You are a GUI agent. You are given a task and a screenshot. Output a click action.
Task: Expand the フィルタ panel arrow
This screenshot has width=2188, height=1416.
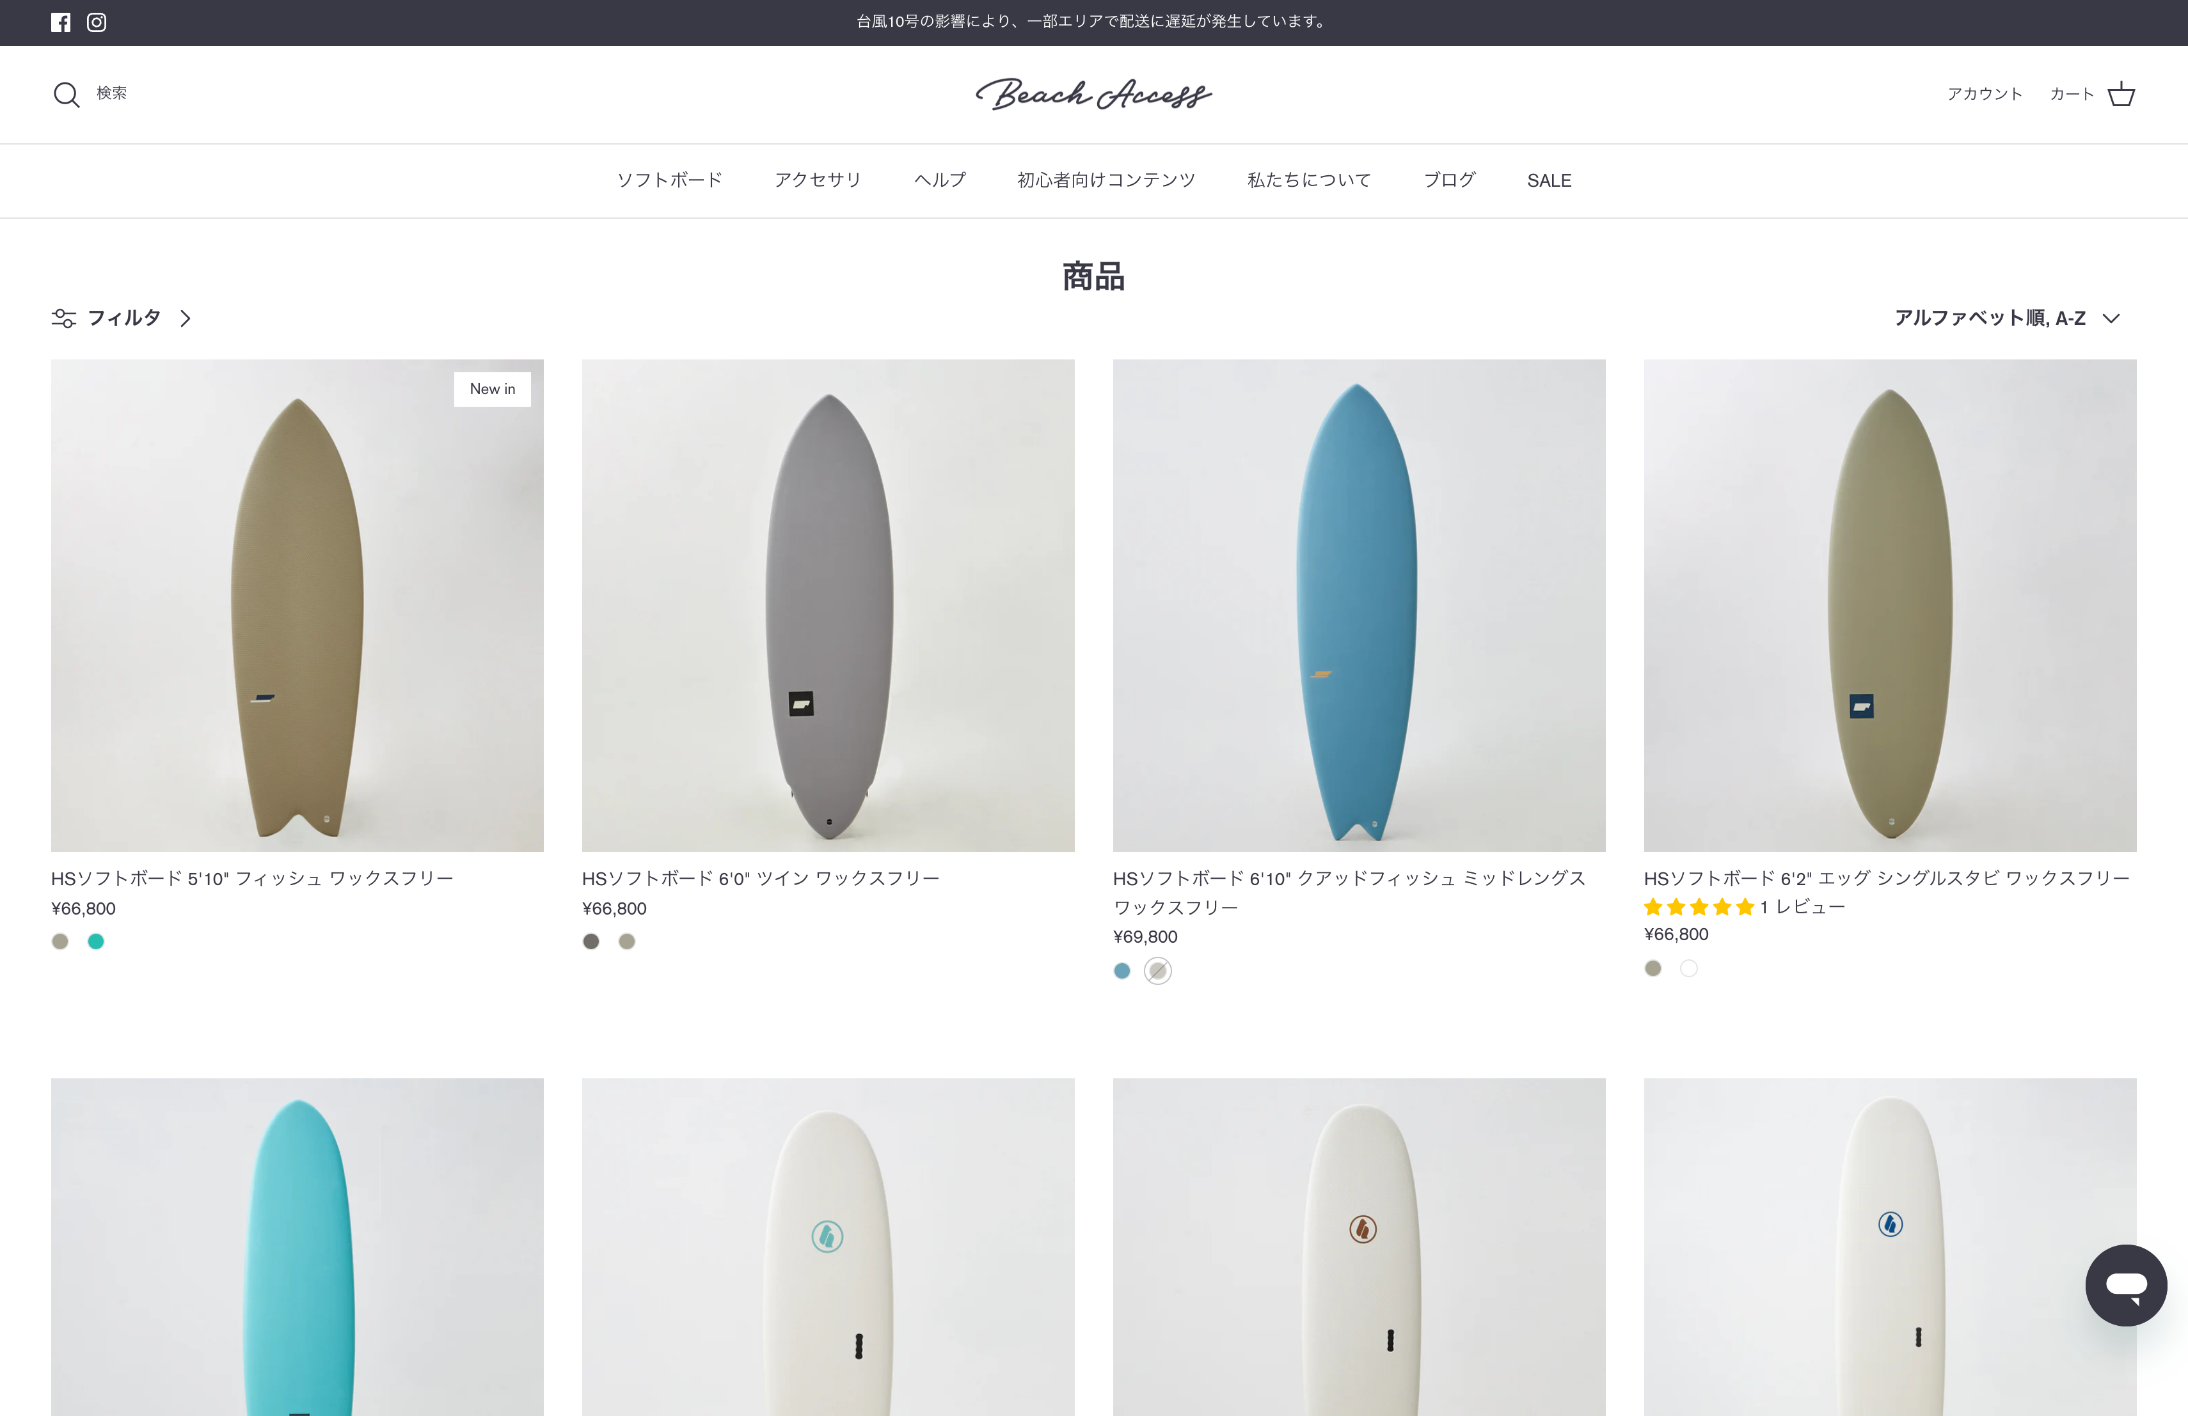pos(186,318)
